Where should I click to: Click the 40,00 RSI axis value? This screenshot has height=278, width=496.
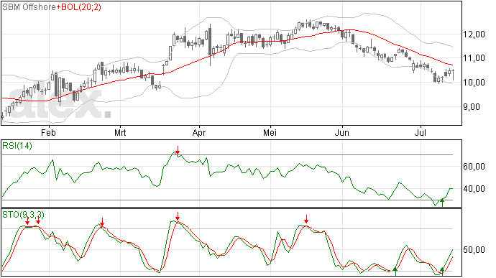(474, 189)
